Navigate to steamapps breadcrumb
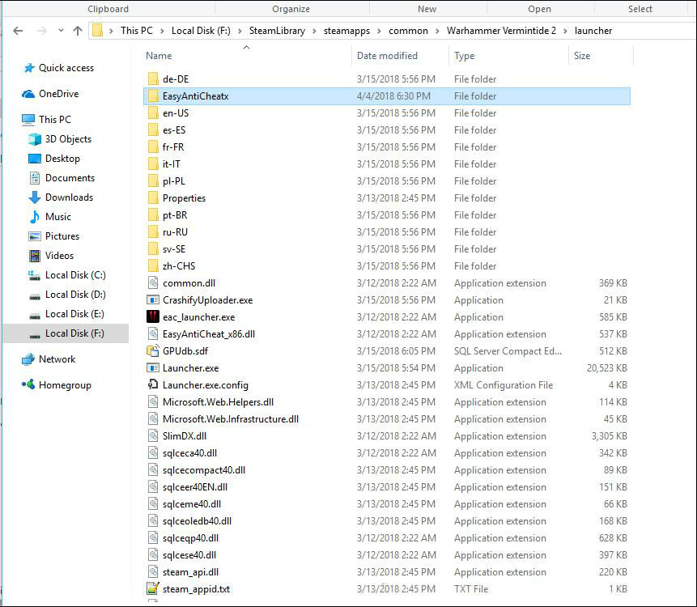 click(346, 31)
